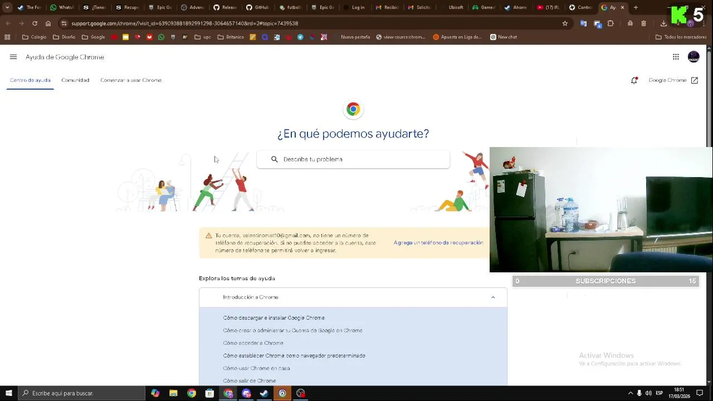This screenshot has width=713, height=401.
Task: Go to the browser home page
Action: [48, 23]
